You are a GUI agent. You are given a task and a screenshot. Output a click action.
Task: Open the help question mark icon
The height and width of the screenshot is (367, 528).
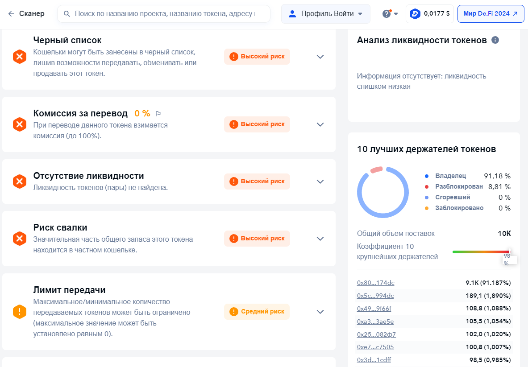[x=387, y=13]
